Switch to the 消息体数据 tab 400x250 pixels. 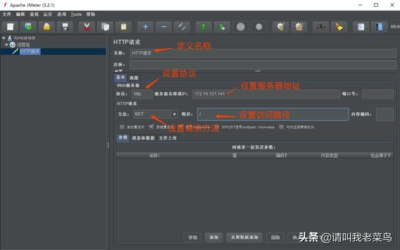coord(143,138)
